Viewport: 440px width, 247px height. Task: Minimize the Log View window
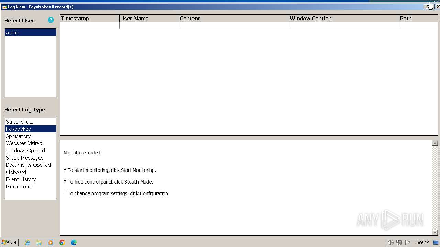coord(427,7)
